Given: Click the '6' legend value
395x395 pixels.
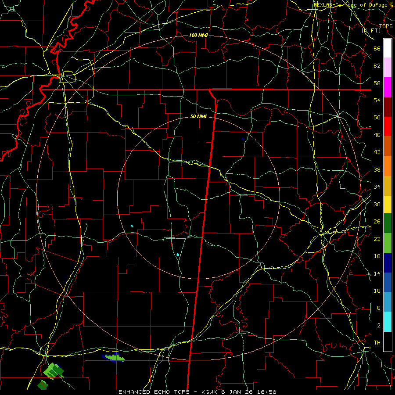Looking at the screenshot, I should (x=378, y=308).
